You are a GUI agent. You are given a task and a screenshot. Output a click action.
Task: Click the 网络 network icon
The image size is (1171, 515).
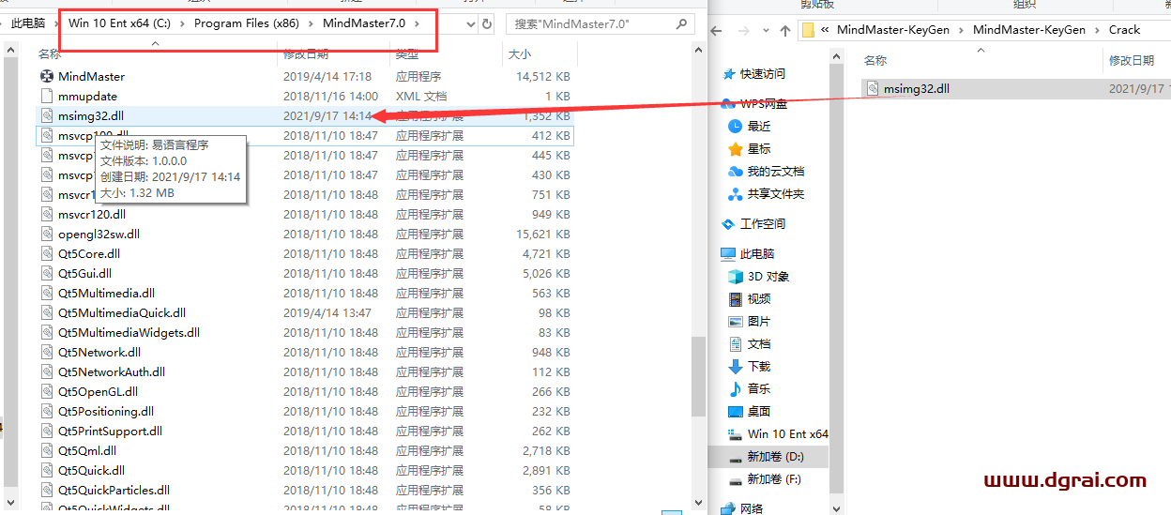[729, 508]
